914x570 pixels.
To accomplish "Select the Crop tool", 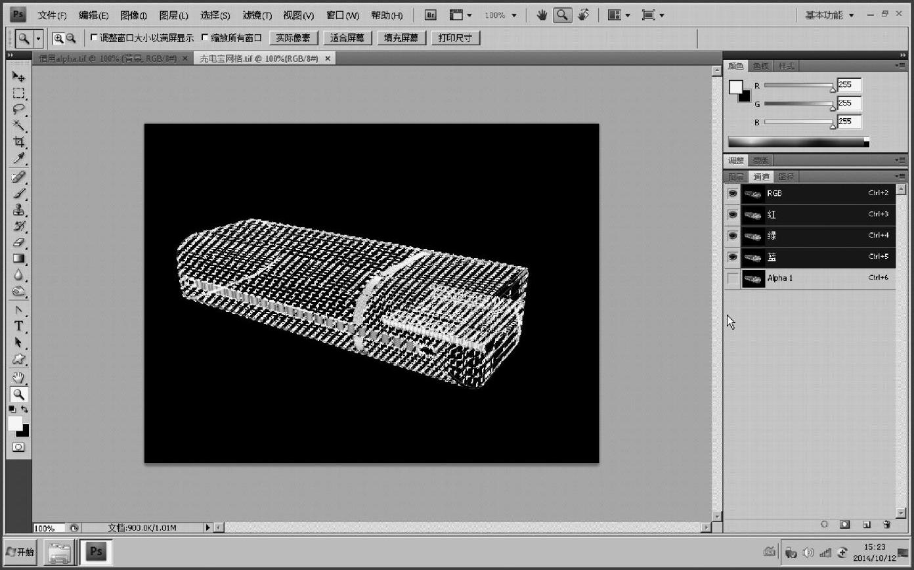I will pos(18,142).
